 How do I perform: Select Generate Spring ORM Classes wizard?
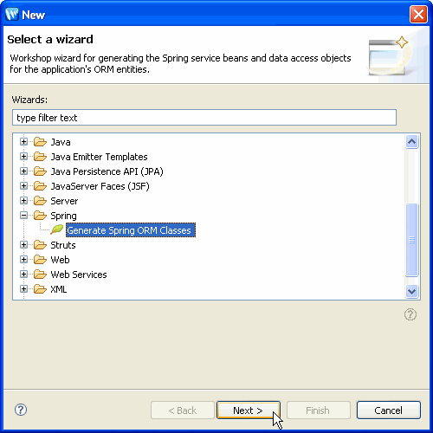tap(131, 230)
